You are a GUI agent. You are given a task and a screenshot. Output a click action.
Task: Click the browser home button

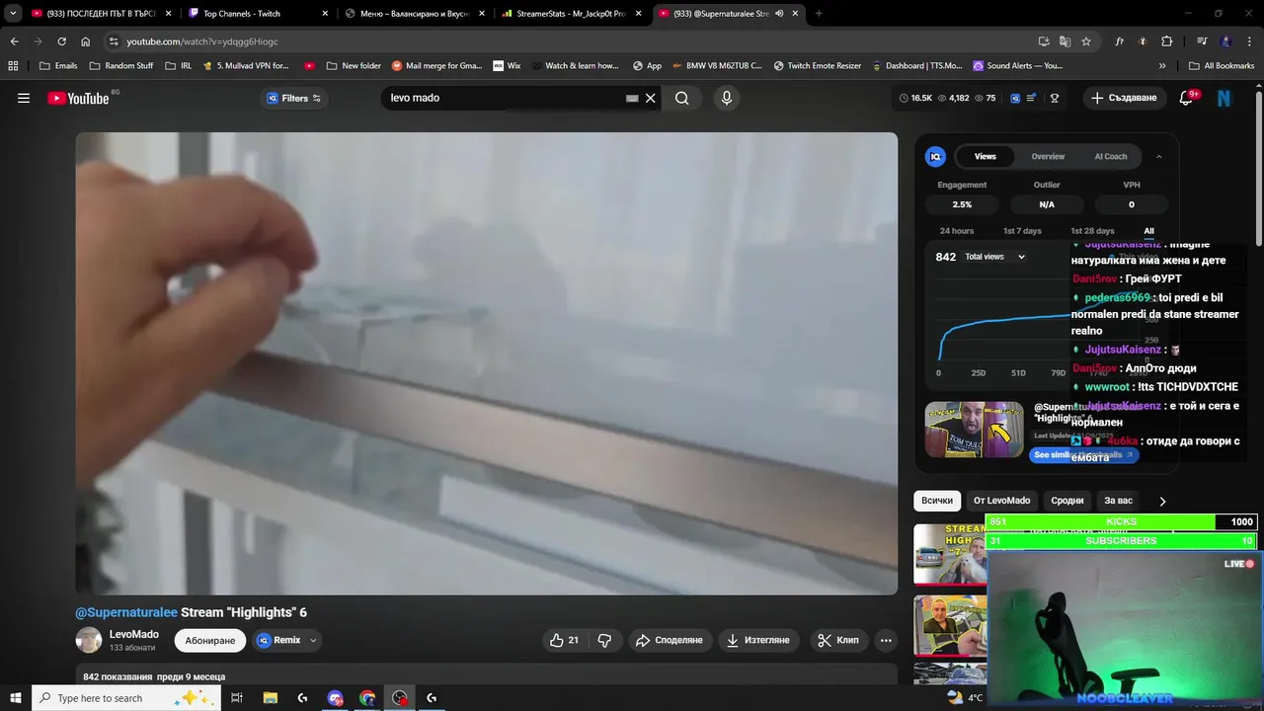[85, 41]
